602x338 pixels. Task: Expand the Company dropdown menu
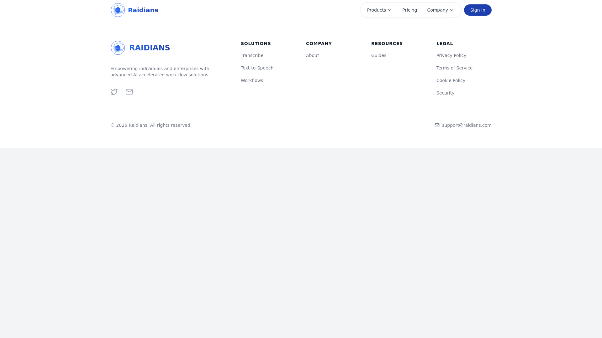pos(440,10)
